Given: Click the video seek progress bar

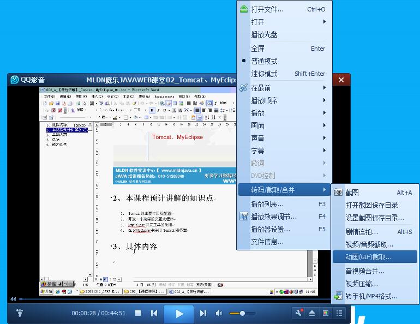Looking at the screenshot, I should 176,299.
